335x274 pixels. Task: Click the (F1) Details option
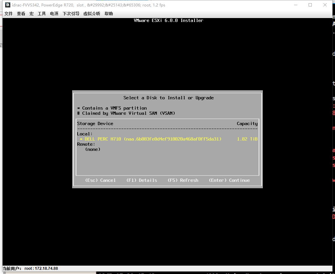[142, 181]
